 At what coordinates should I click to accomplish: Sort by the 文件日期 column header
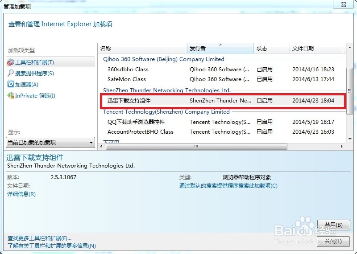pyautogui.click(x=316, y=48)
